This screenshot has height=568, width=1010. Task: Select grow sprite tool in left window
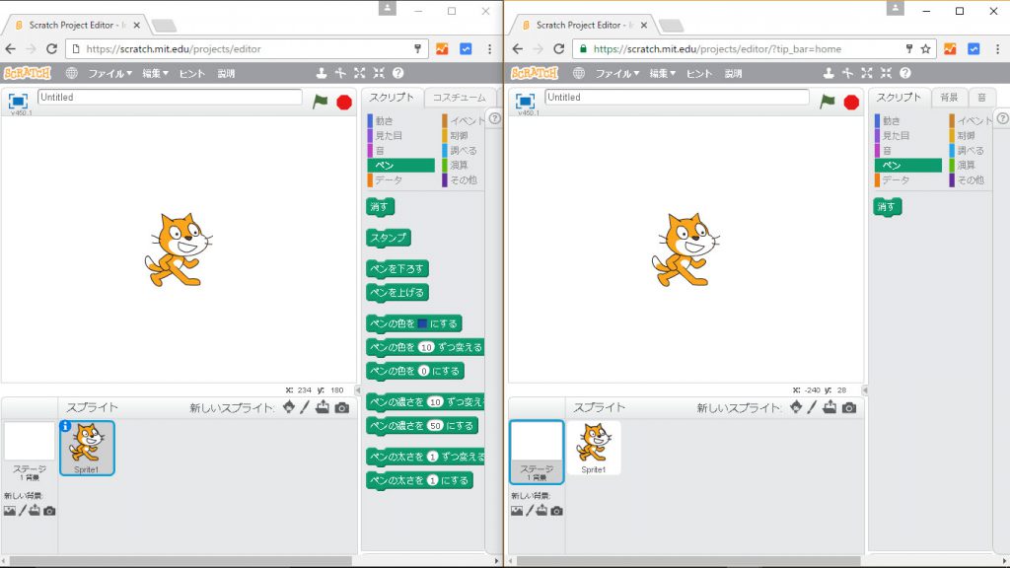point(359,73)
